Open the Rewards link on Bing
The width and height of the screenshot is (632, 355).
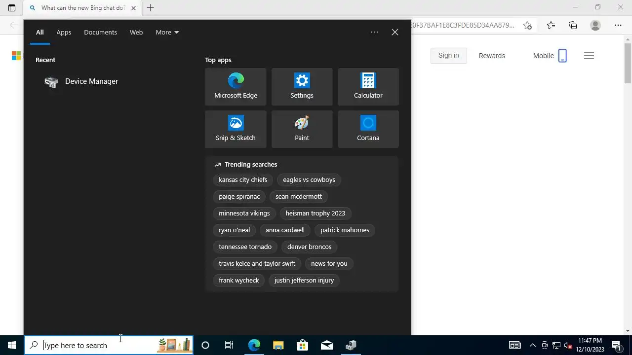point(492,56)
